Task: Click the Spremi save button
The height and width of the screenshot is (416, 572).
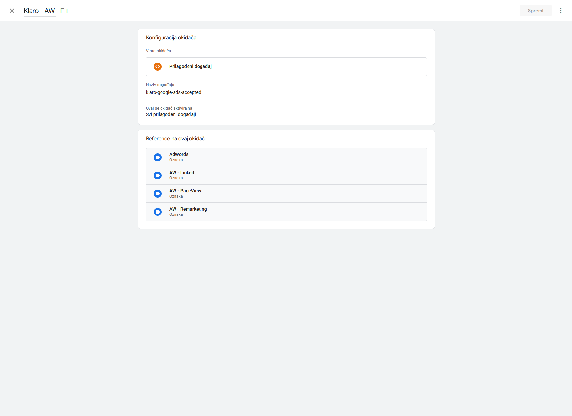Action: pos(536,11)
